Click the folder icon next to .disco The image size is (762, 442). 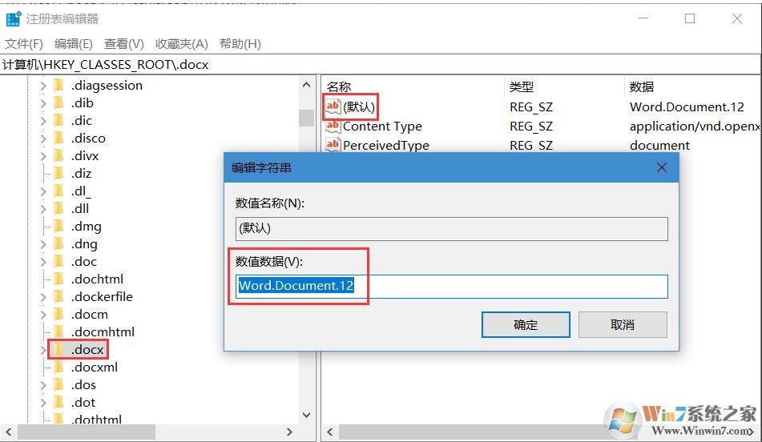(x=58, y=139)
